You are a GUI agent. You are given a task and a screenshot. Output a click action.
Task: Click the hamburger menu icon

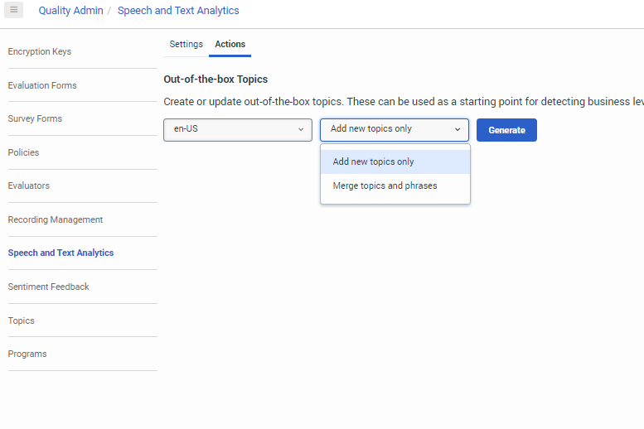13,10
